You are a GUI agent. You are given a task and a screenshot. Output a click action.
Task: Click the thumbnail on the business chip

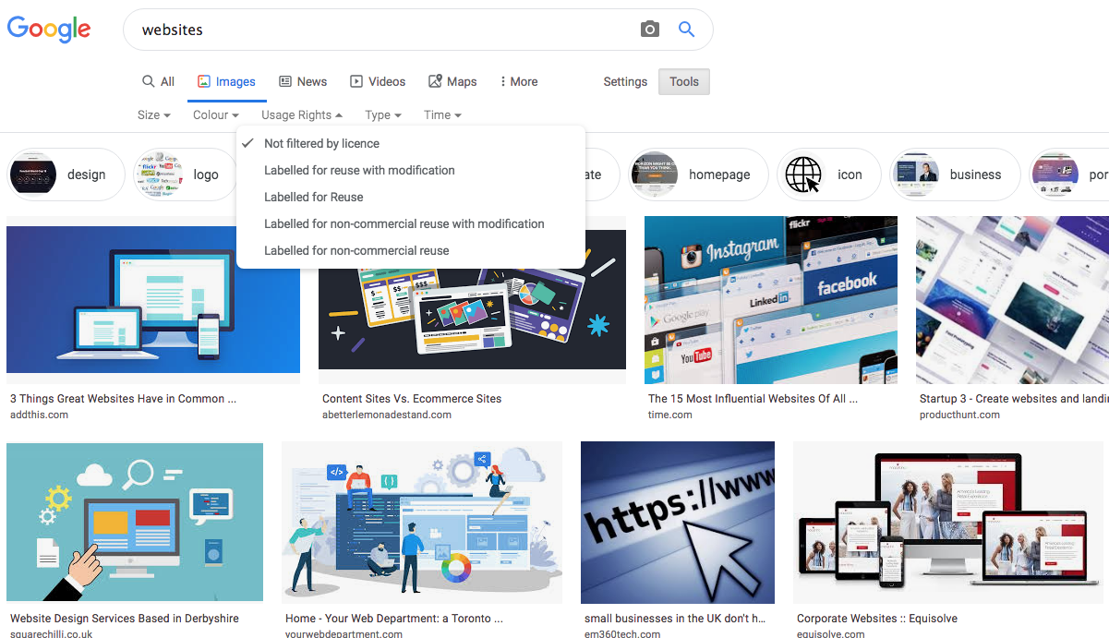916,175
